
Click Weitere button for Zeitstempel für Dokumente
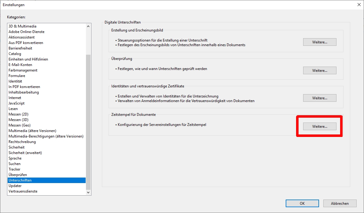coord(320,126)
